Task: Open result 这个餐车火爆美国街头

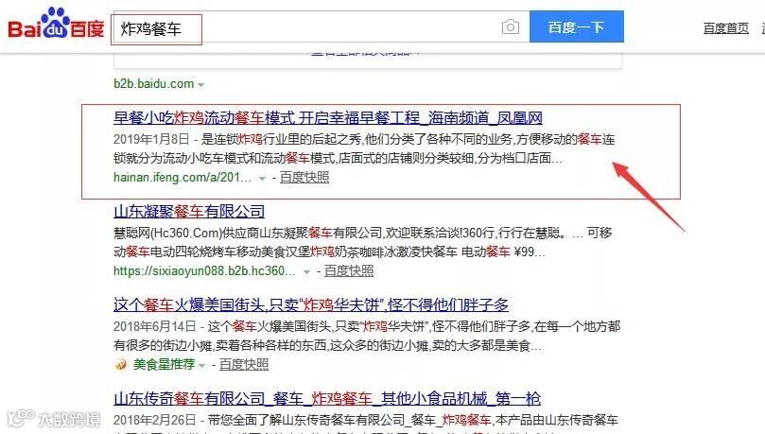Action: (x=311, y=305)
